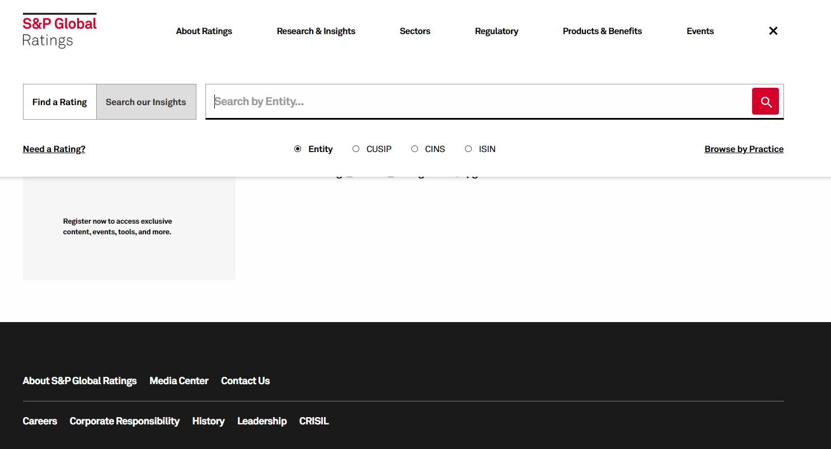Open the Regulatory menu

(496, 31)
